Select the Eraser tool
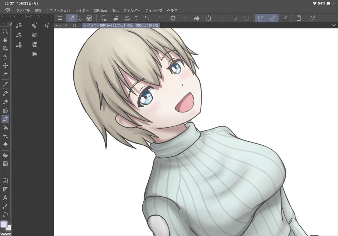 (x=5, y=144)
